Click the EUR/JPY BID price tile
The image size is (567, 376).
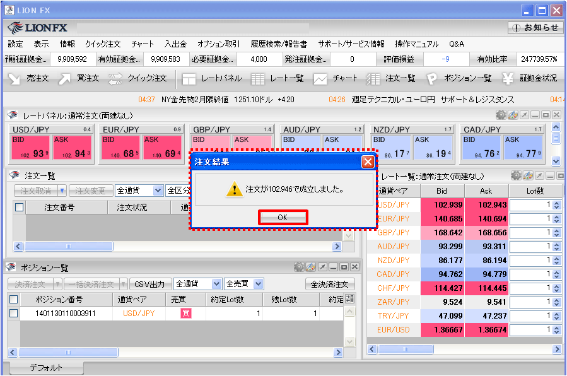coord(120,148)
